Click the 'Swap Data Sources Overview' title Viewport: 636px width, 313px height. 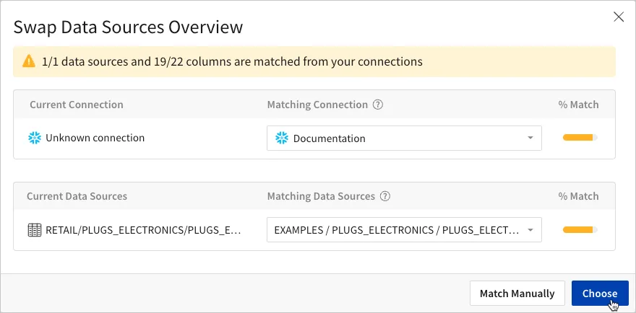pyautogui.click(x=128, y=27)
